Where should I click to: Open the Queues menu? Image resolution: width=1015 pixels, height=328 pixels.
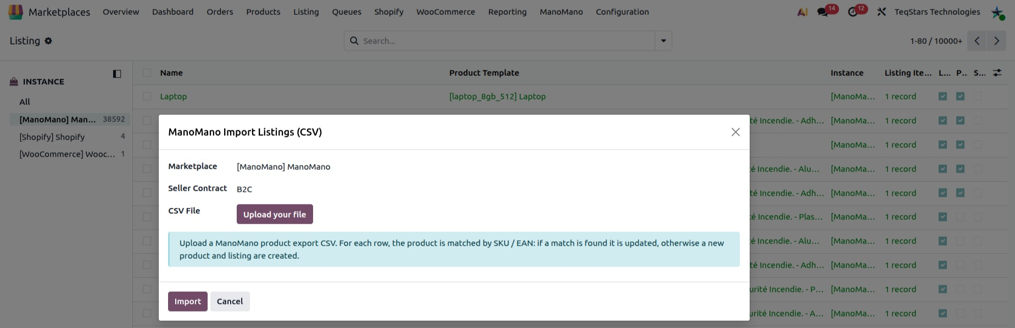click(347, 12)
